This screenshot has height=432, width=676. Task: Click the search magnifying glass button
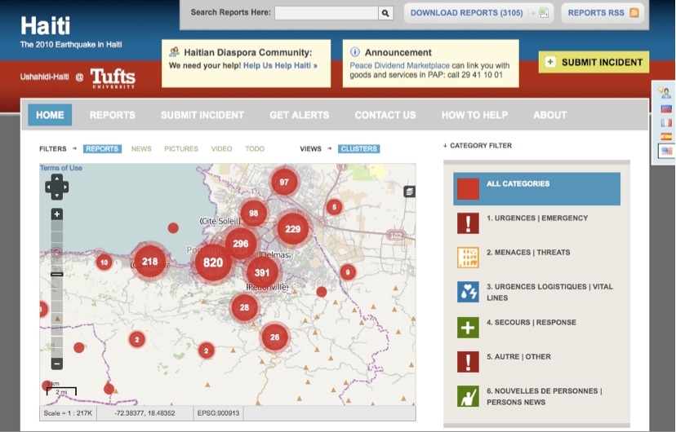[385, 13]
